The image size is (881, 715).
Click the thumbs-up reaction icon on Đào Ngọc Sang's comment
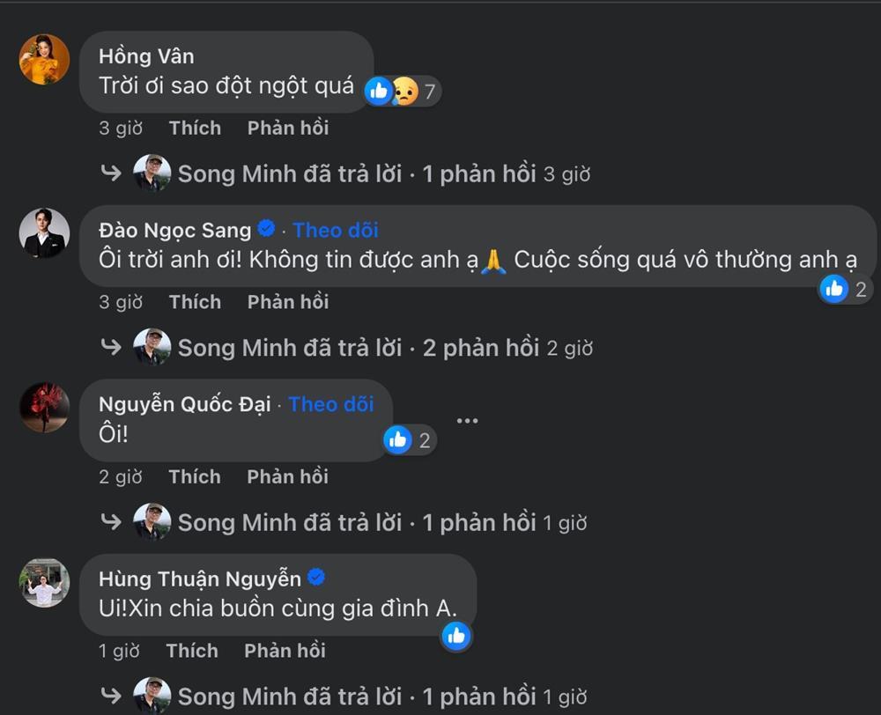coord(832,288)
